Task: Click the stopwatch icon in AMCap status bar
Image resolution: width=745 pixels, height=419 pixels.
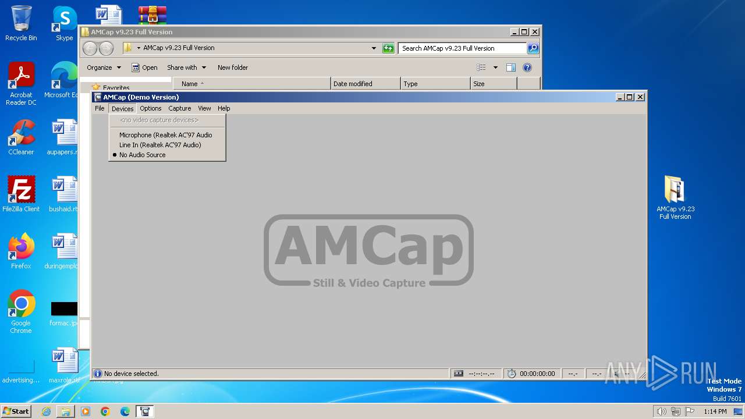Action: point(512,374)
